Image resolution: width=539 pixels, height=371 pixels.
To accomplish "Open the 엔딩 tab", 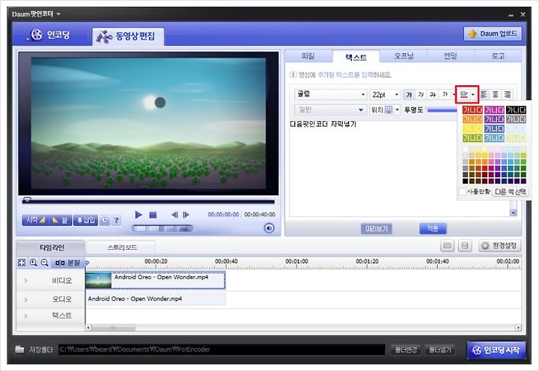I will coord(451,56).
